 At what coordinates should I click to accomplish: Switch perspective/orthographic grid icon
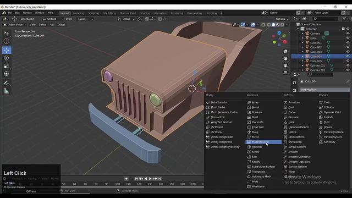[x=285, y=73]
